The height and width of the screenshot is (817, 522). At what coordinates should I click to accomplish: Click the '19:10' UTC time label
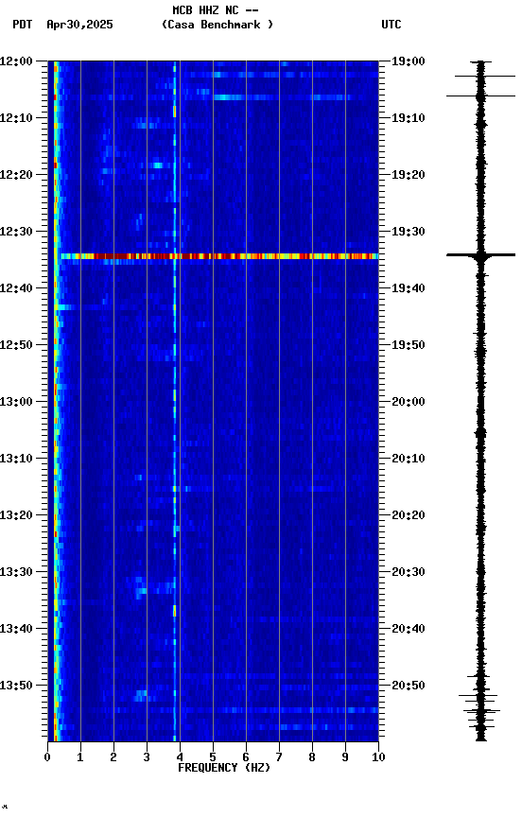(x=409, y=118)
